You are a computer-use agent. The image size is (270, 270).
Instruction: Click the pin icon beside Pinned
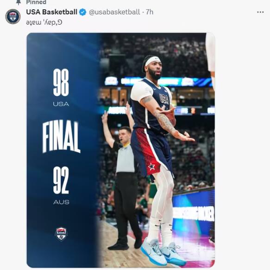pos(18,2)
